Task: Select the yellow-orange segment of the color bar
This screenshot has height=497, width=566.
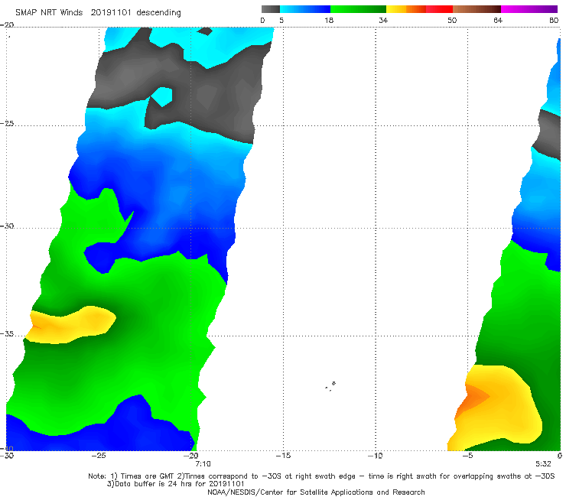Action: [405, 9]
